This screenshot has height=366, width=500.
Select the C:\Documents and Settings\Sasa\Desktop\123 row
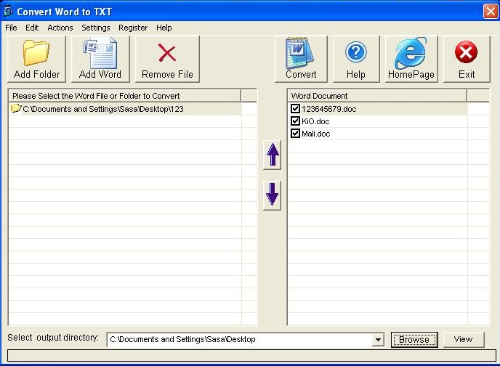(x=125, y=109)
